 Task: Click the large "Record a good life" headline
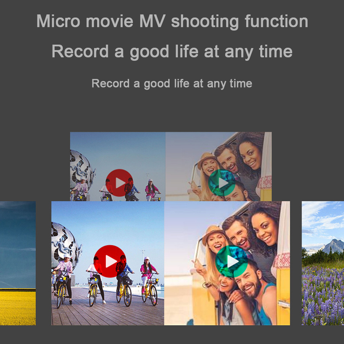pos(172,51)
